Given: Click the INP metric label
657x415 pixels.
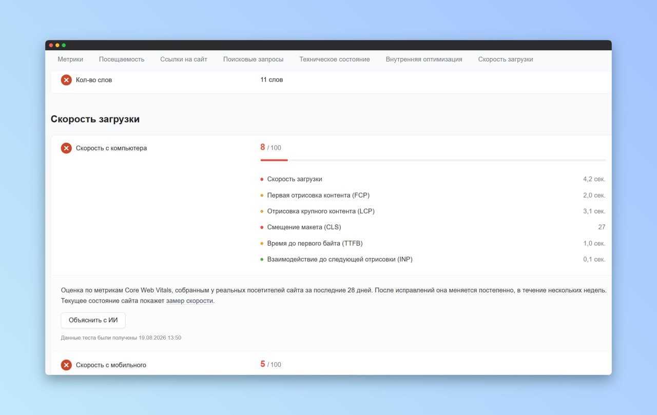Looking at the screenshot, I should point(340,260).
